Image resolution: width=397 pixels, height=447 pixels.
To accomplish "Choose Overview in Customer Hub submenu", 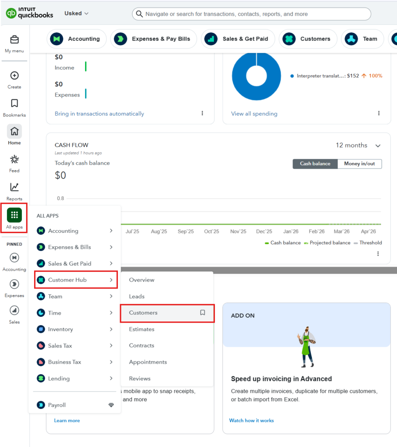I will pos(167,280).
